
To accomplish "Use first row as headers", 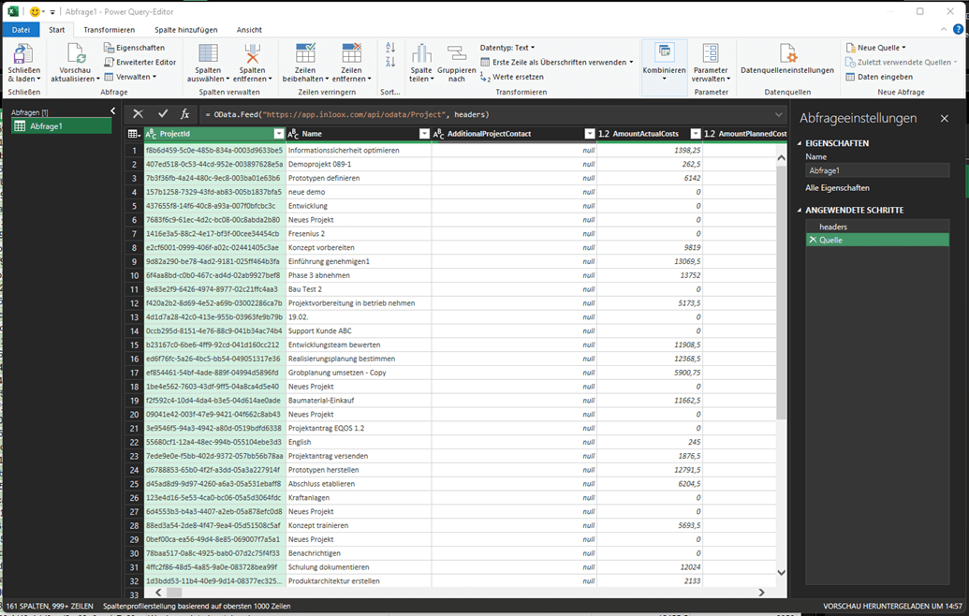I will pos(557,63).
